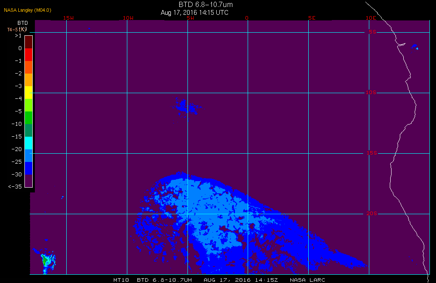This screenshot has width=436, height=283.
Task: Click the '-10' legend value
Action: 17,124
